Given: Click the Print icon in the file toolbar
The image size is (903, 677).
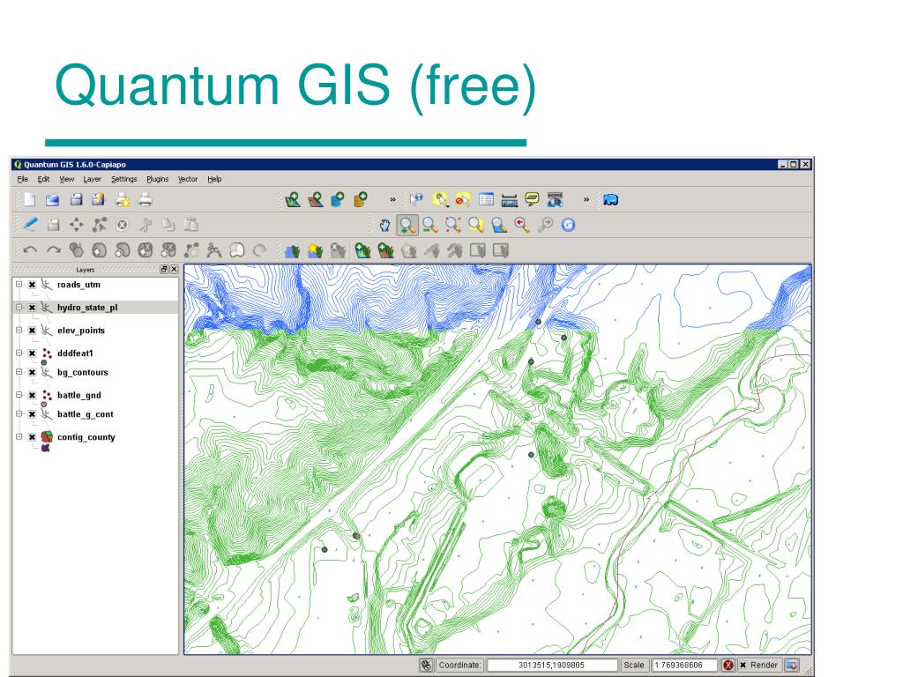Looking at the screenshot, I should click(x=146, y=200).
